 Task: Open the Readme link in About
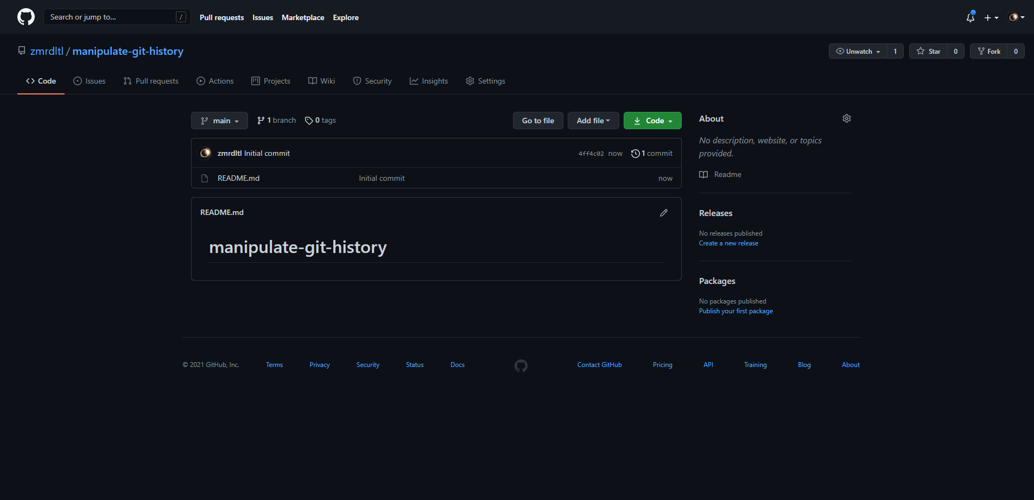(720, 174)
